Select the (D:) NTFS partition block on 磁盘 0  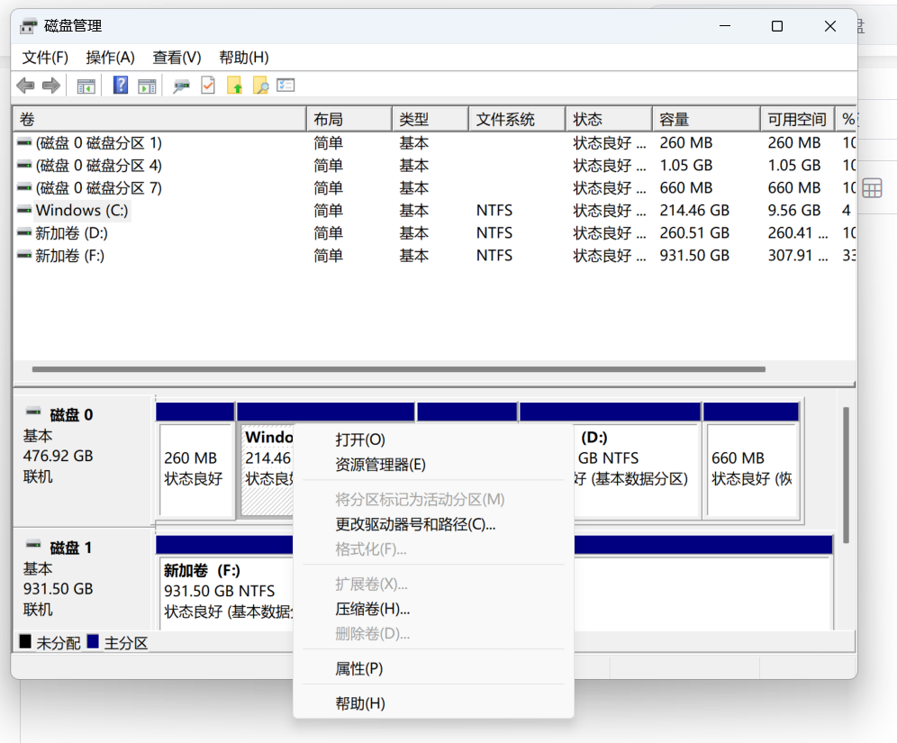[x=636, y=470]
